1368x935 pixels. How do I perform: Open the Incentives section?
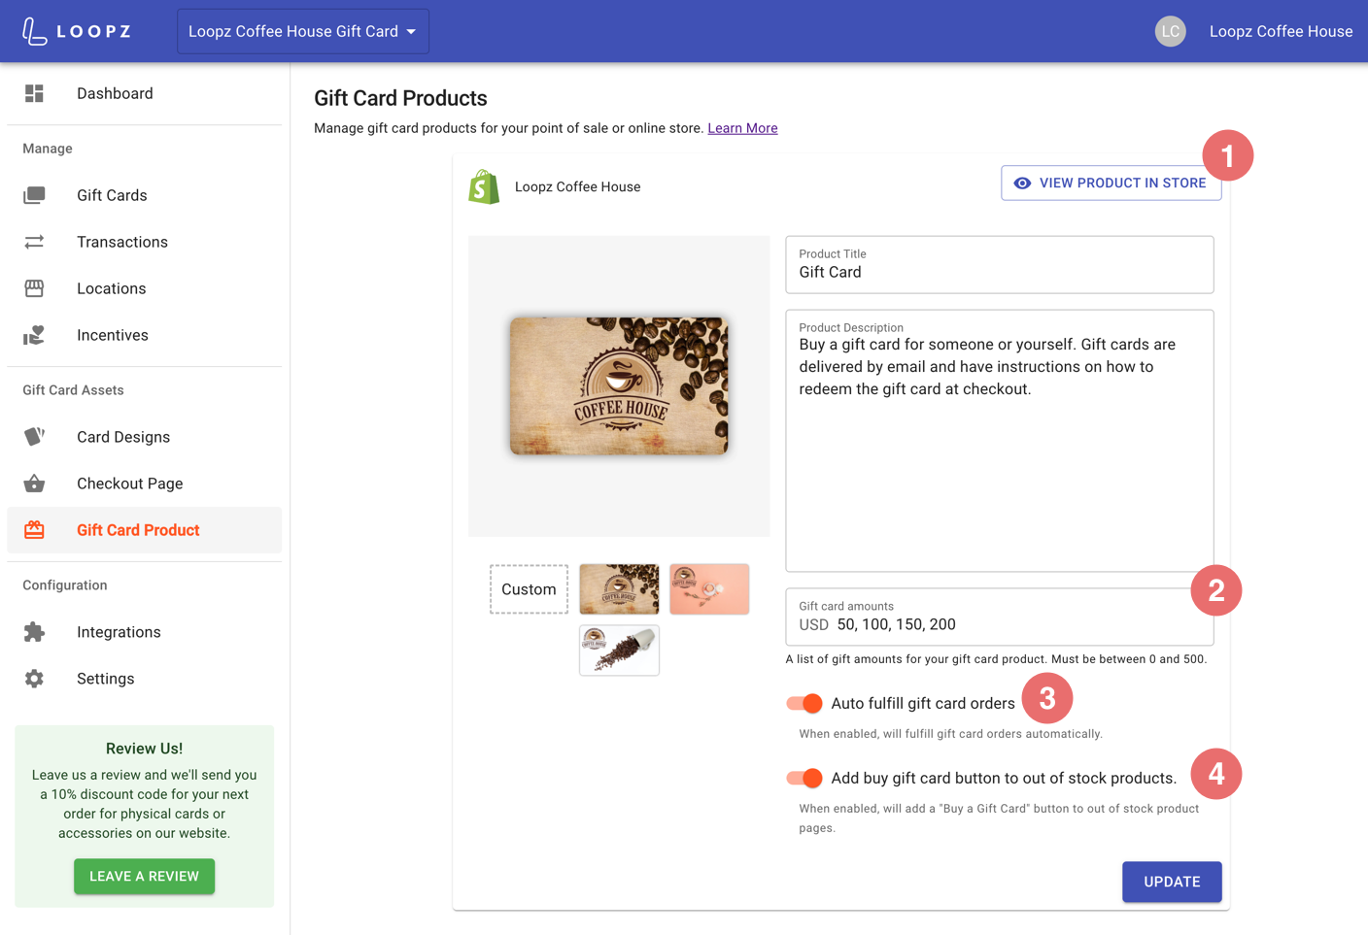click(x=144, y=335)
